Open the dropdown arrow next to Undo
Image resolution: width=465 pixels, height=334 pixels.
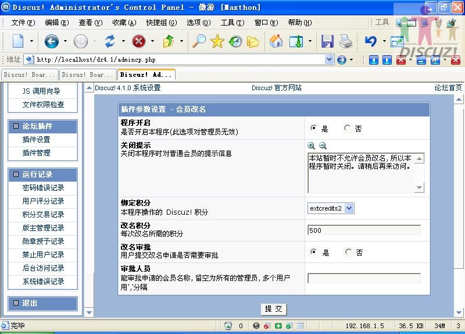point(384,41)
